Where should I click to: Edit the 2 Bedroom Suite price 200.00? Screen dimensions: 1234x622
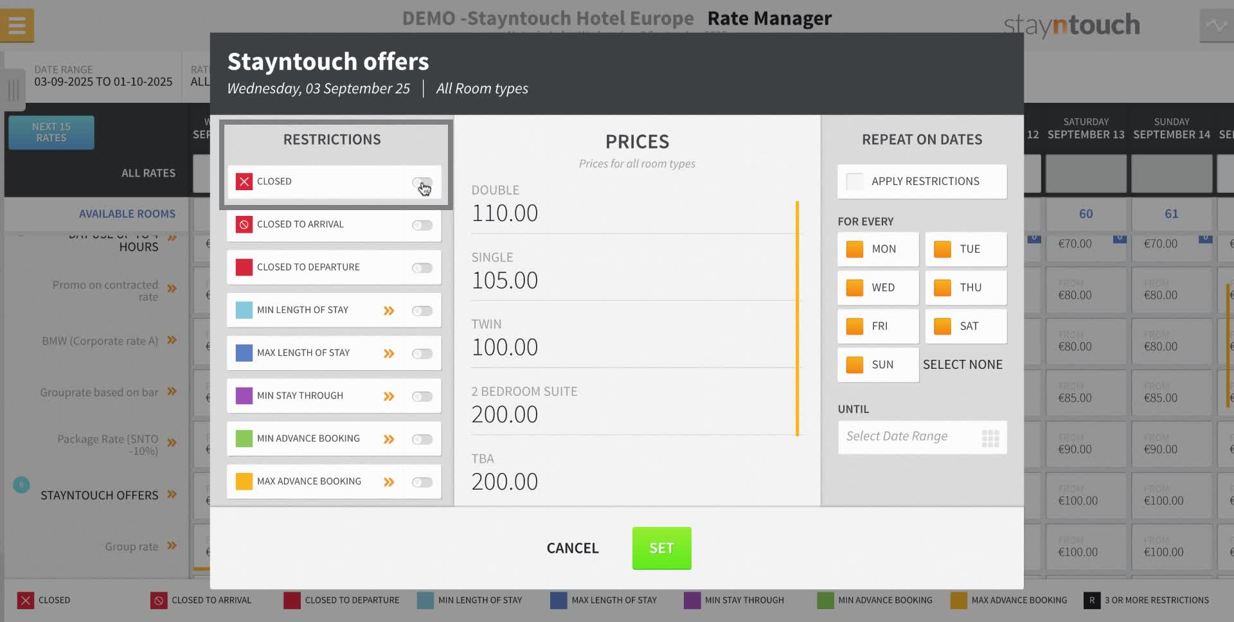505,415
